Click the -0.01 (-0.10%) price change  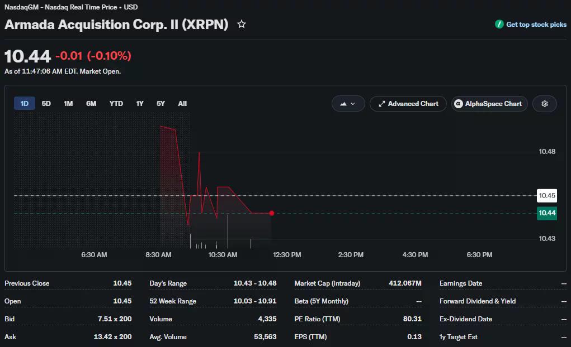pos(93,56)
